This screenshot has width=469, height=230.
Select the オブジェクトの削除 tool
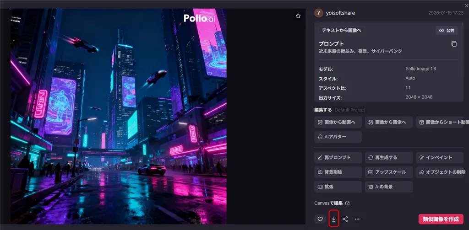(x=440, y=172)
